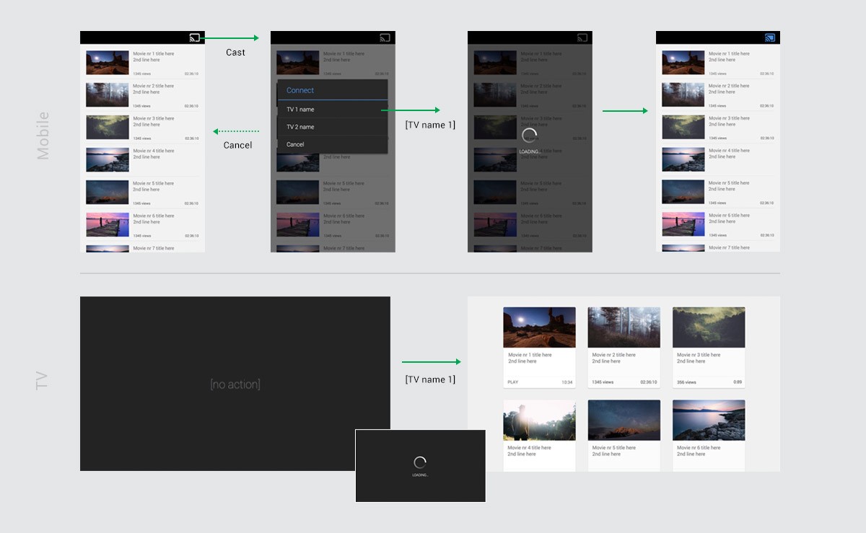Tap Movie nr 6 pier thumbnail on leftmost phone

coord(108,224)
